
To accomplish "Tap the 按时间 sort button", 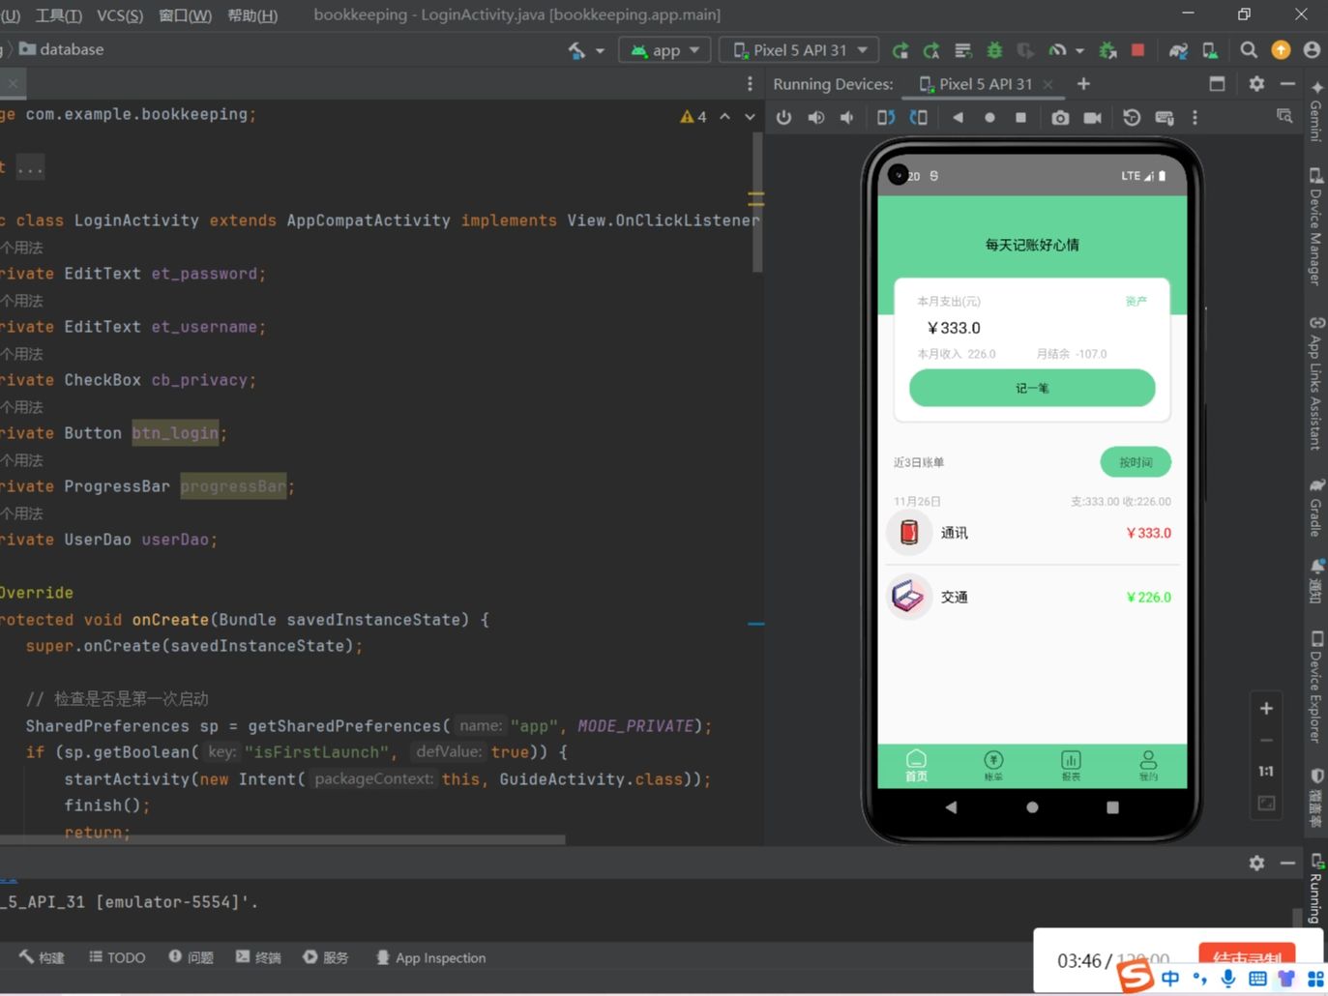I will click(x=1136, y=462).
